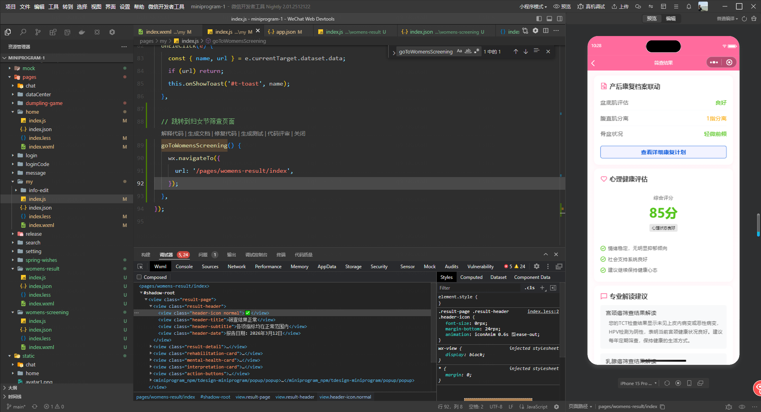Open the Docker extension icon
Viewport: 761px width, 412px height.
(x=82, y=32)
